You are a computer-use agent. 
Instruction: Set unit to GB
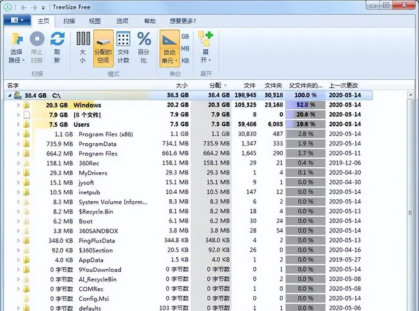(x=185, y=36)
